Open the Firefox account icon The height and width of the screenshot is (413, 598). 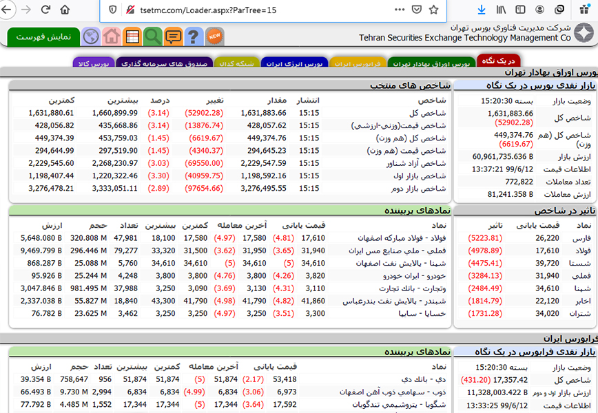pyautogui.click(x=539, y=10)
